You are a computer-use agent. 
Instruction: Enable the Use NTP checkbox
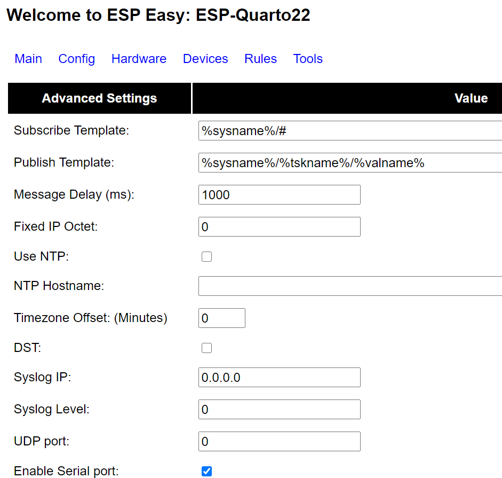206,256
